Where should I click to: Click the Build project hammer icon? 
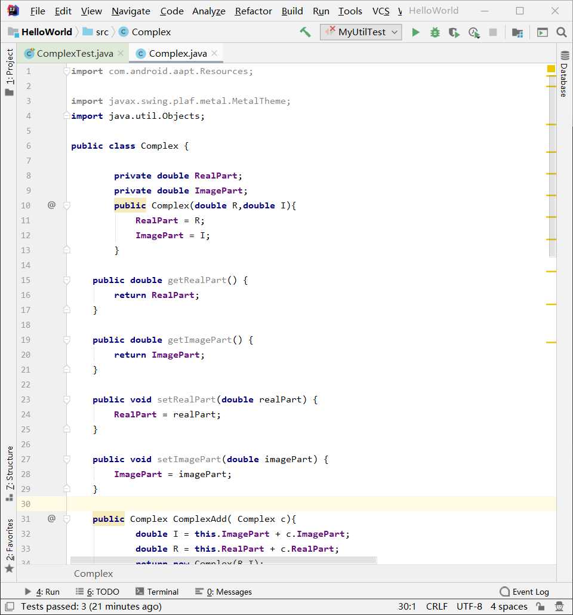(x=306, y=32)
